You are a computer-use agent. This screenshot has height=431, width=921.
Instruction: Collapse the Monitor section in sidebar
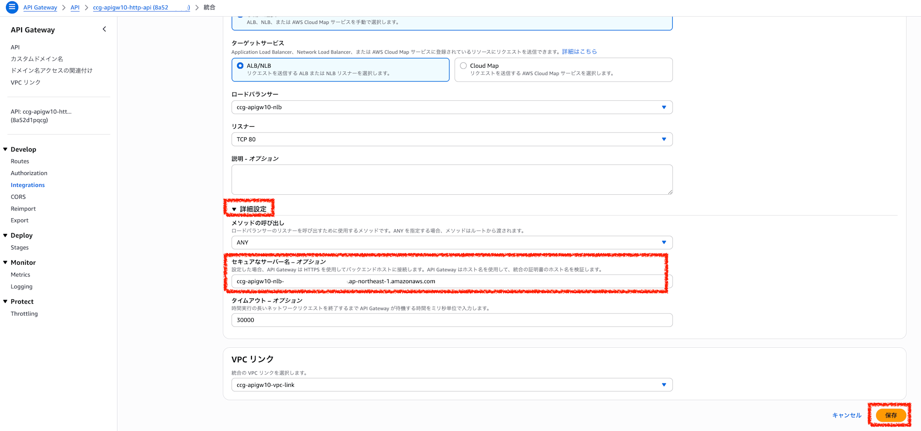(x=6, y=262)
